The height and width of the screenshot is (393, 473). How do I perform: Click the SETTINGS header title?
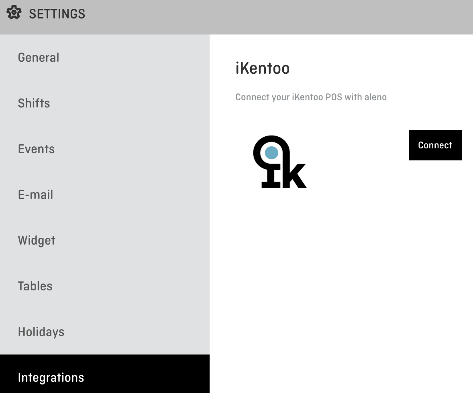click(x=57, y=14)
